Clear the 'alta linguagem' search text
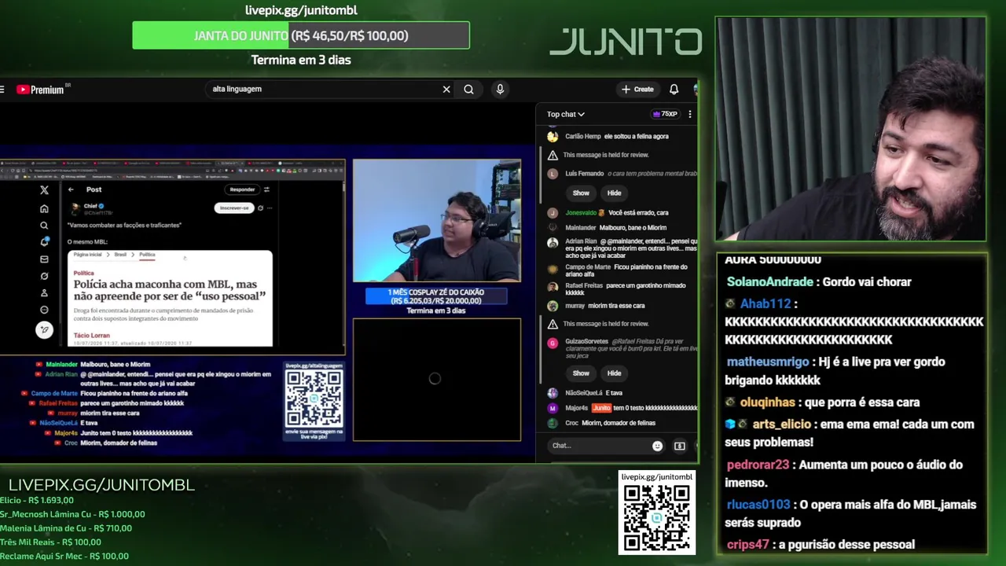 tap(446, 90)
